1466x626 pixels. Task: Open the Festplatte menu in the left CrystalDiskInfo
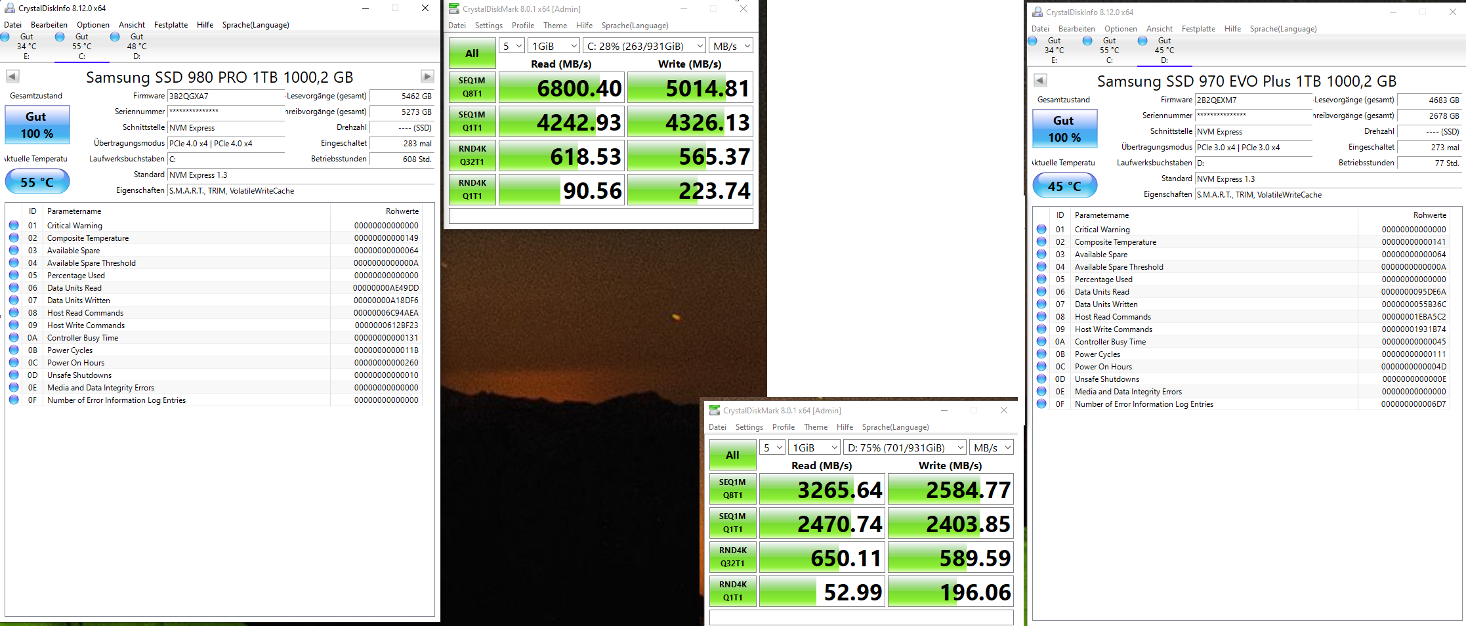coord(171,25)
